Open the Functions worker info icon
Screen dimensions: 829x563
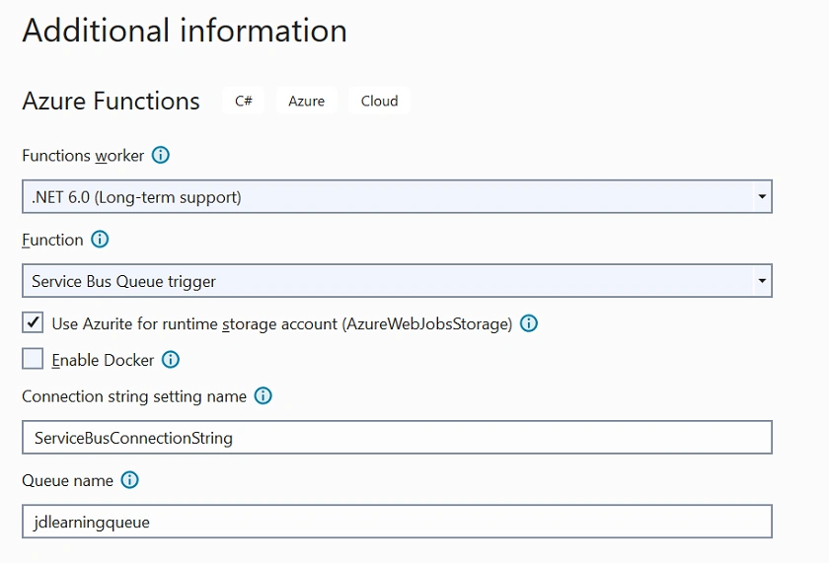point(161,155)
